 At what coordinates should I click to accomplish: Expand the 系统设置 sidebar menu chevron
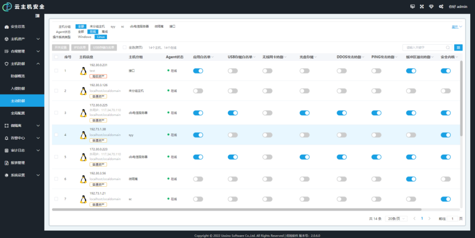click(38, 175)
